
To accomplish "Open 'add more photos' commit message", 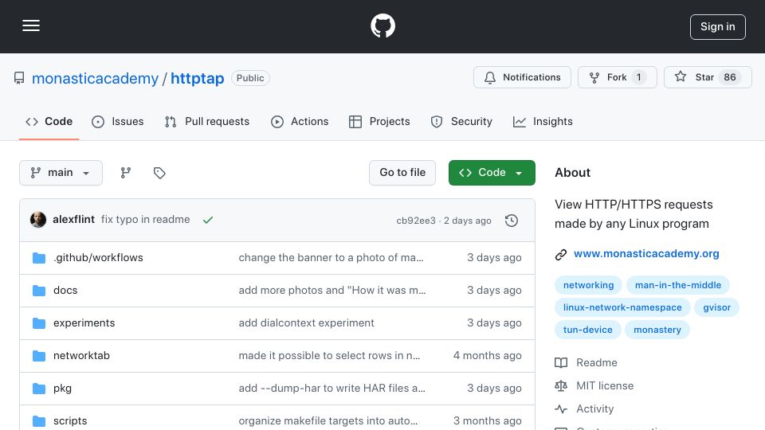I will tap(332, 290).
